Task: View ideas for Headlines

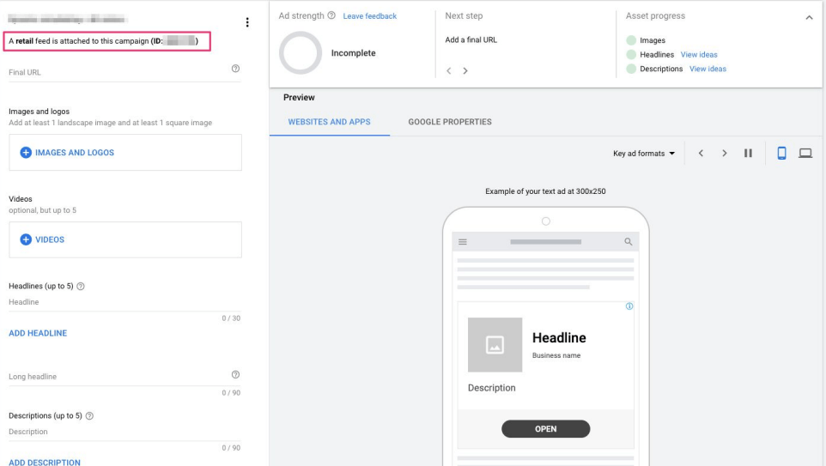Action: pos(699,54)
